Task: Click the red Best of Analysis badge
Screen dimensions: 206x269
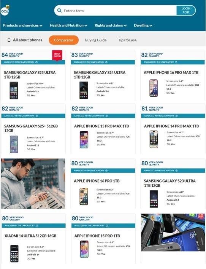Action: click(57, 55)
